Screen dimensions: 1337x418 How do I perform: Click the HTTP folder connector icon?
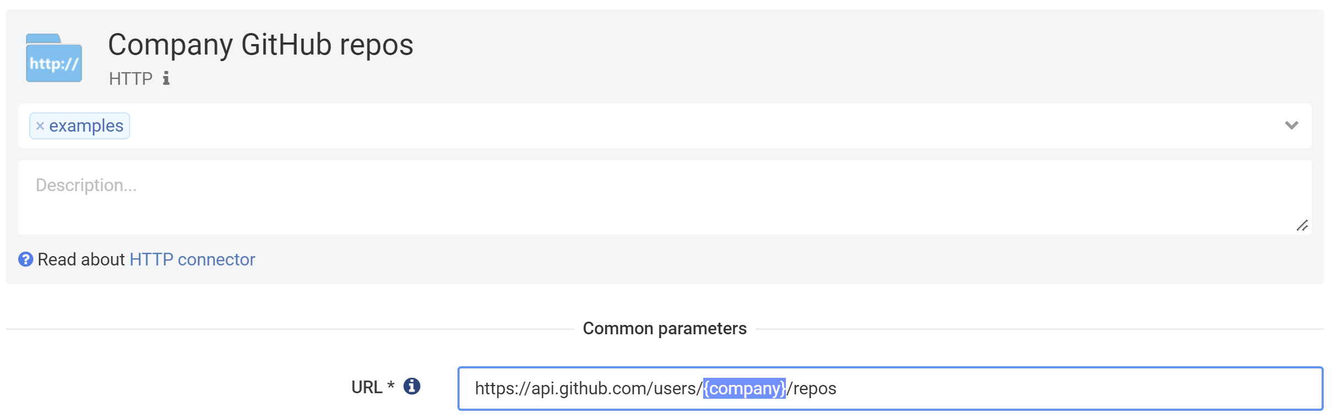pyautogui.click(x=53, y=57)
